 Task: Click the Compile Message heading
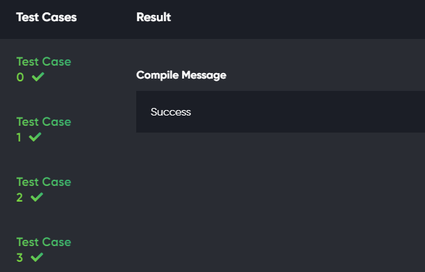point(181,75)
